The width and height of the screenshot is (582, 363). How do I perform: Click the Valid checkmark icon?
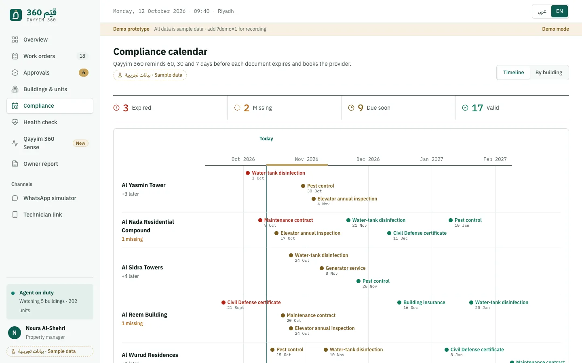pyautogui.click(x=465, y=108)
